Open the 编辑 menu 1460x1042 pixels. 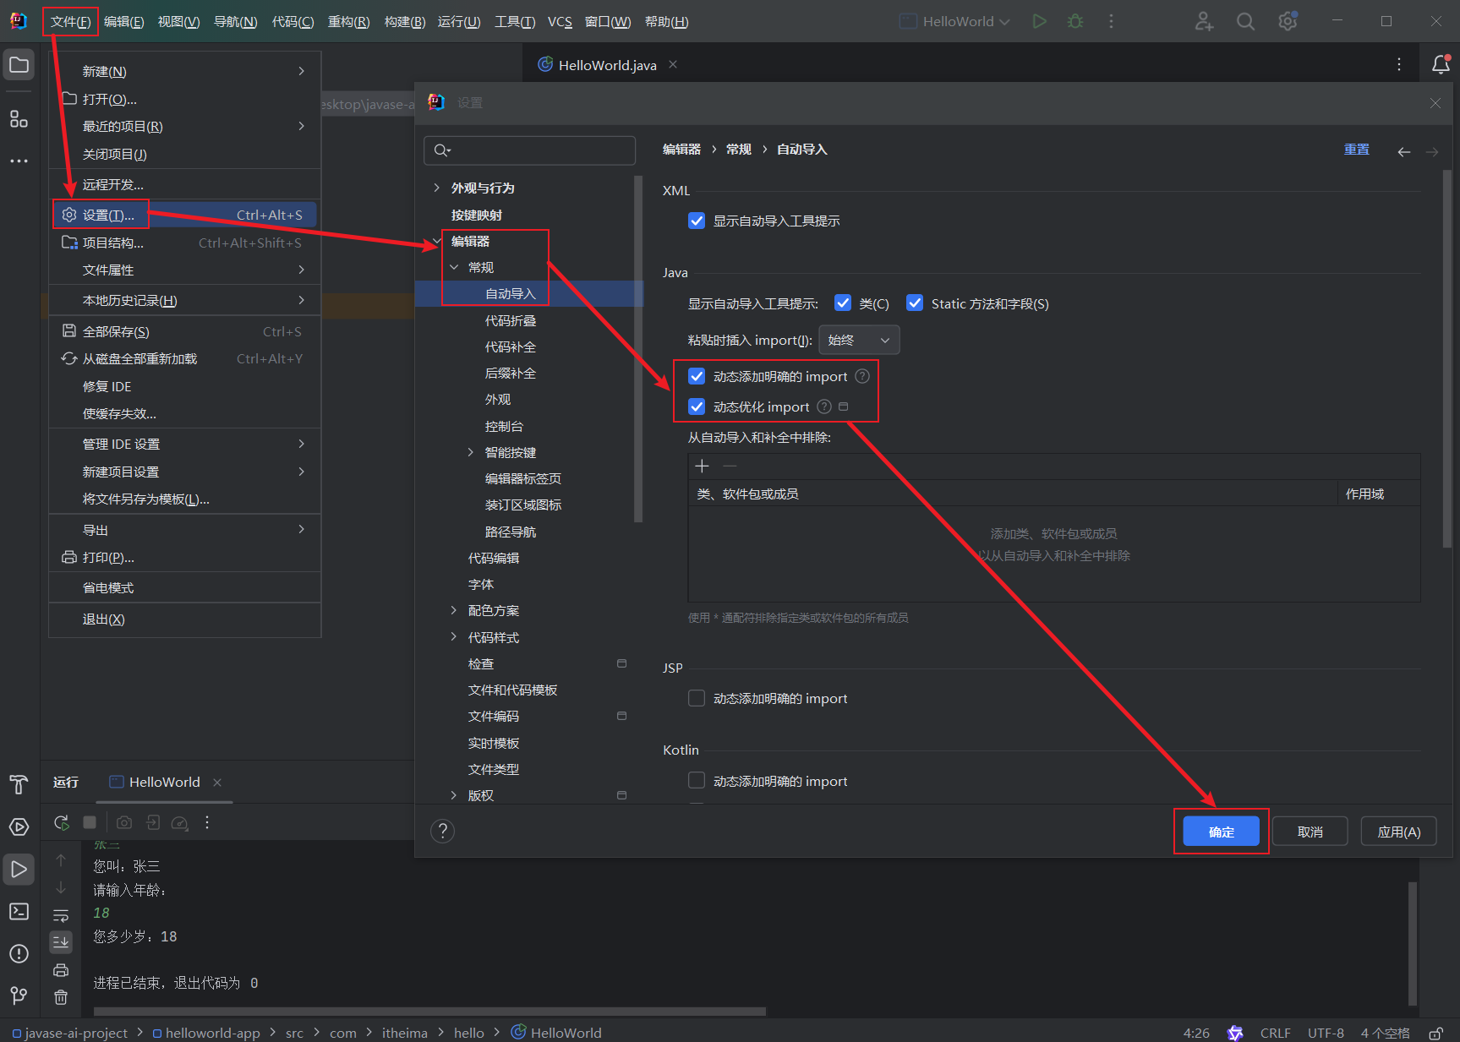click(x=123, y=21)
